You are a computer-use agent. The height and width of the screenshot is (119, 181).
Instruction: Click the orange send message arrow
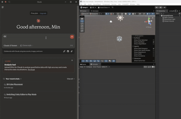click(x=72, y=37)
